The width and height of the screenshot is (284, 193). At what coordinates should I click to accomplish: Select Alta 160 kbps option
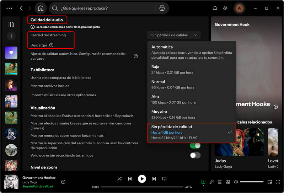coord(192,100)
